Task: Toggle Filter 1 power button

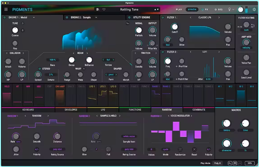Action: point(163,17)
